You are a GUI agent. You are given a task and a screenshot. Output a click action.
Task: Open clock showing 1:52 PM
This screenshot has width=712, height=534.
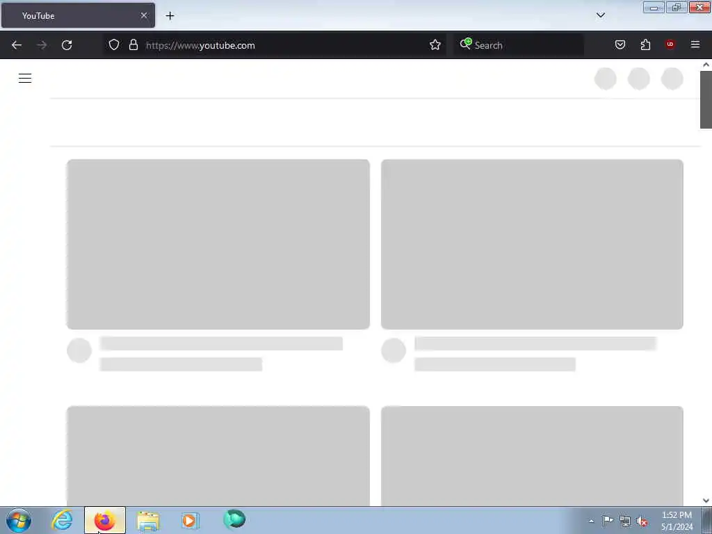point(677,521)
